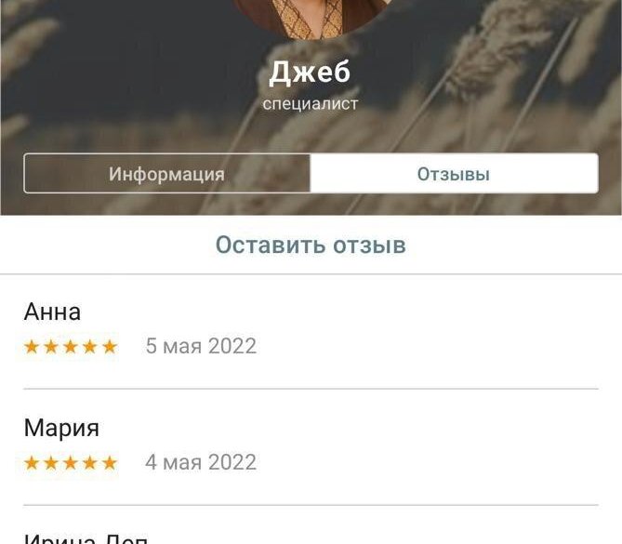The height and width of the screenshot is (544, 622).
Task: Open Анна's review entry
Action: coord(311,332)
